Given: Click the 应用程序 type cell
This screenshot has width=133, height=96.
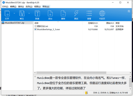Looking at the screenshot, I should 120,29.
